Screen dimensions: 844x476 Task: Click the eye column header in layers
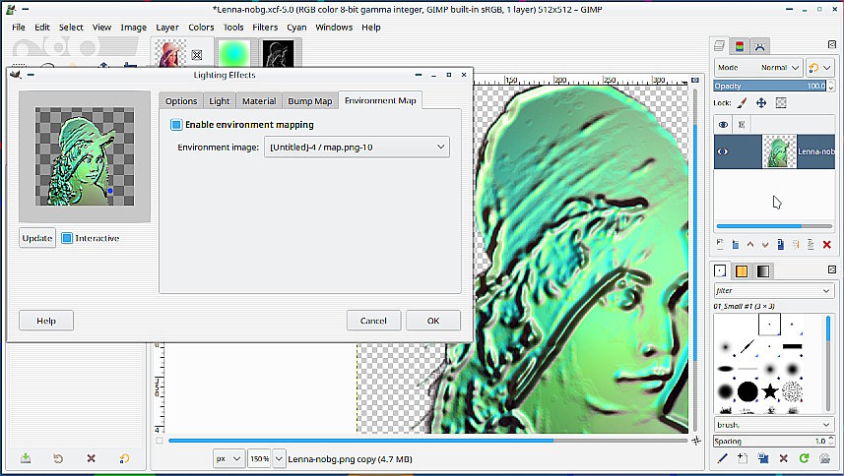723,125
